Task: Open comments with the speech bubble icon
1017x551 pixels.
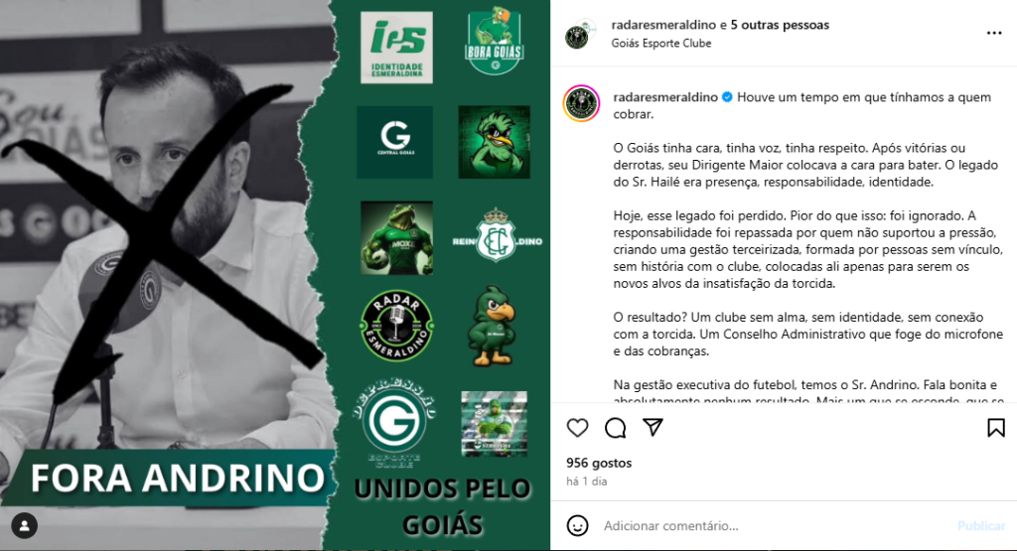Action: tap(615, 428)
